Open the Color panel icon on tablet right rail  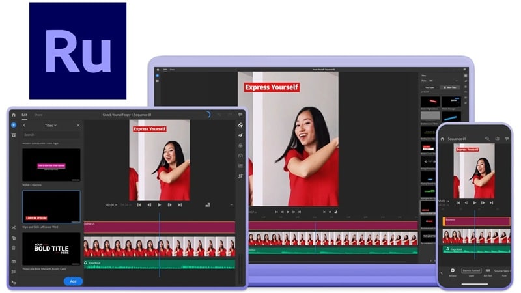pyautogui.click(x=240, y=145)
